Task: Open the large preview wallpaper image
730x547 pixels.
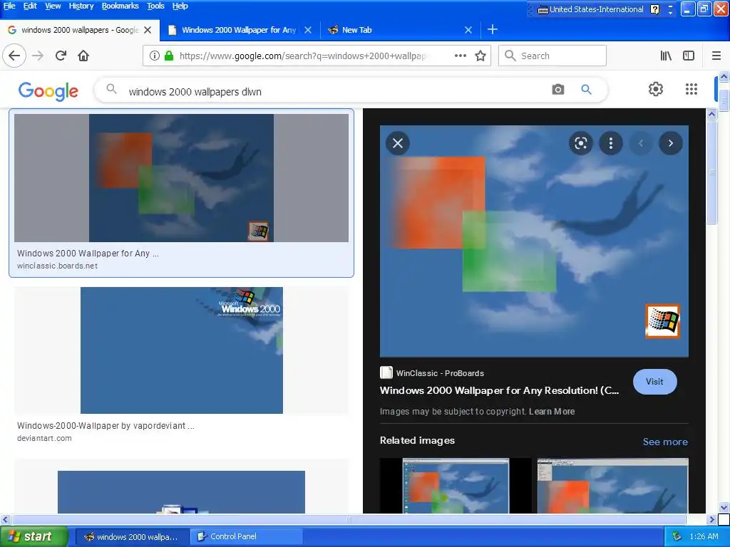Action: coord(534,241)
